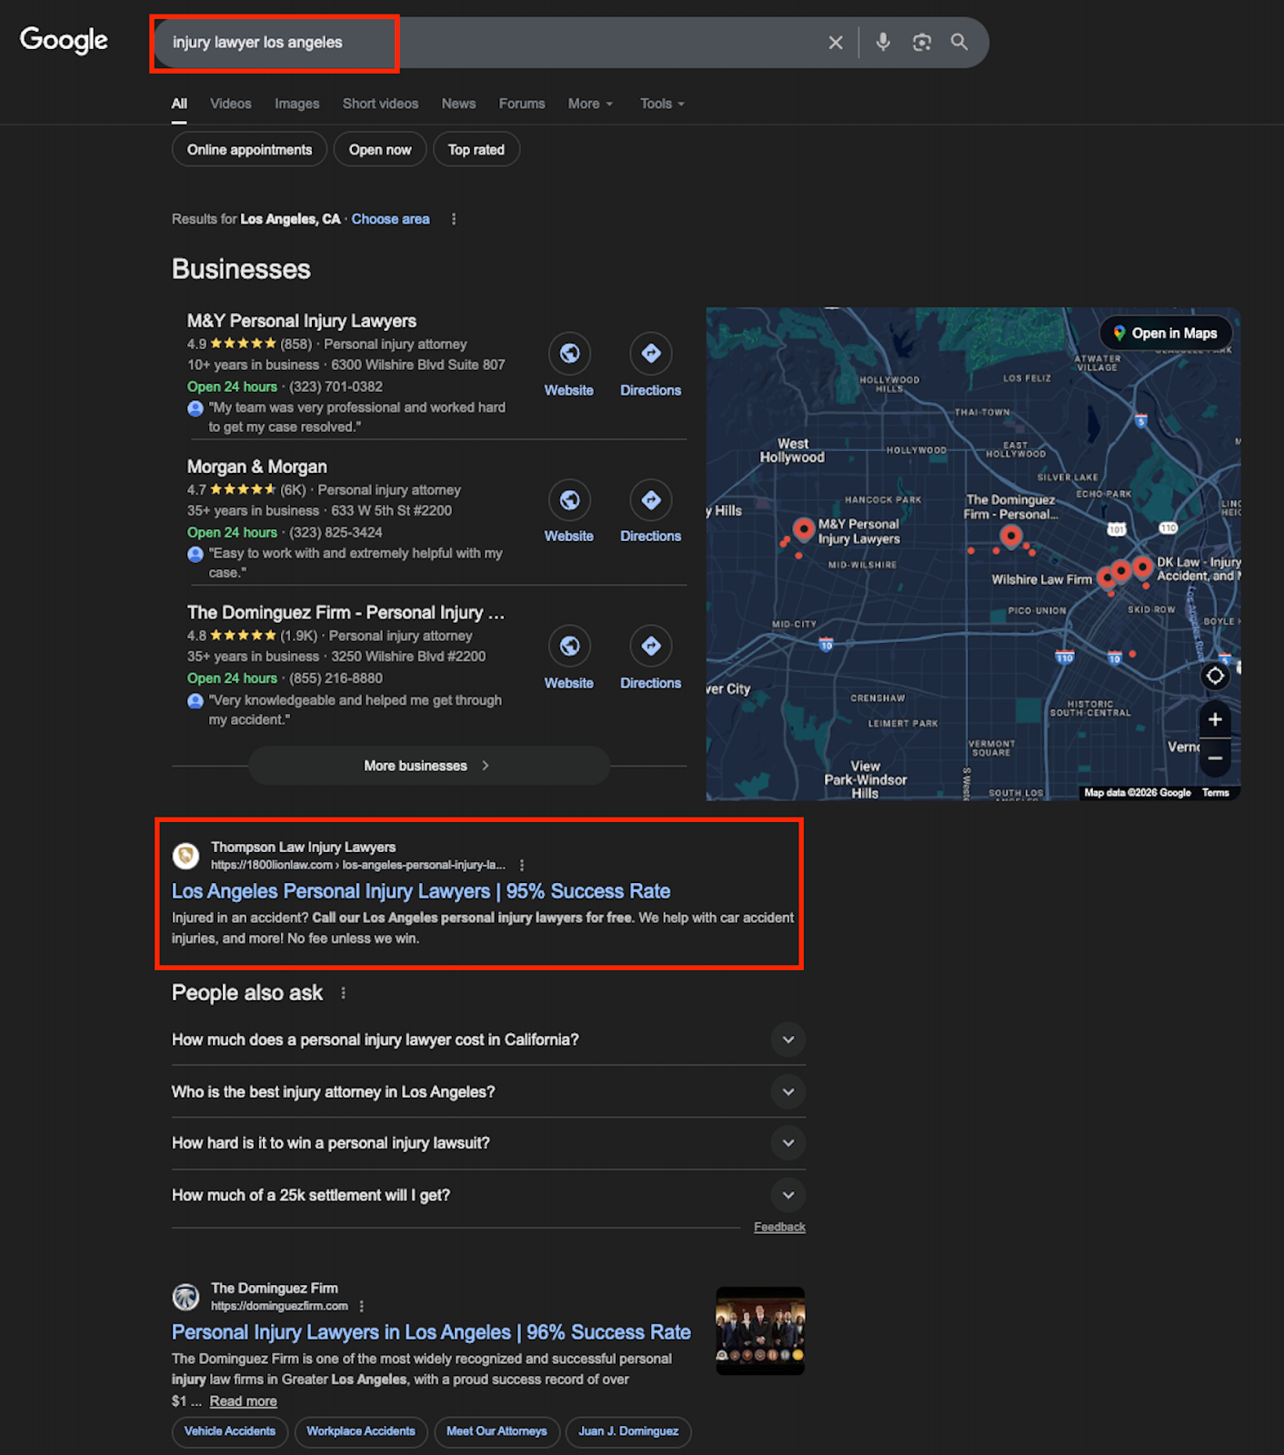Click The Dominguez Firm map pin
This screenshot has width=1284, height=1455.
tap(1010, 537)
